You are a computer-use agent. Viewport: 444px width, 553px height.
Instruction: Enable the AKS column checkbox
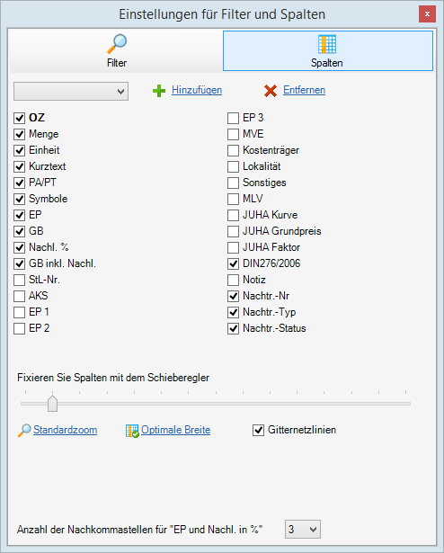(20, 296)
